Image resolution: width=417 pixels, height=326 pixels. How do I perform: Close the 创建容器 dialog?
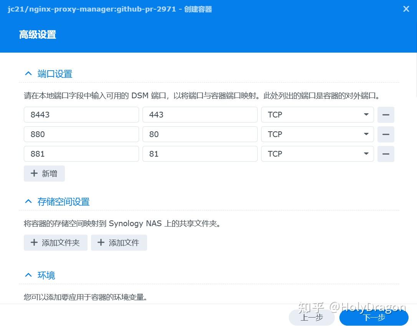point(406,9)
